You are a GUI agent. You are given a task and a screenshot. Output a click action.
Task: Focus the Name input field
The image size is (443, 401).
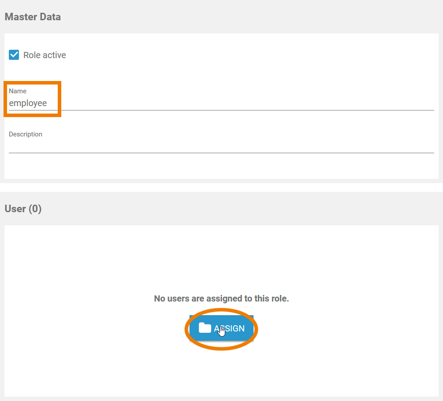point(220,103)
